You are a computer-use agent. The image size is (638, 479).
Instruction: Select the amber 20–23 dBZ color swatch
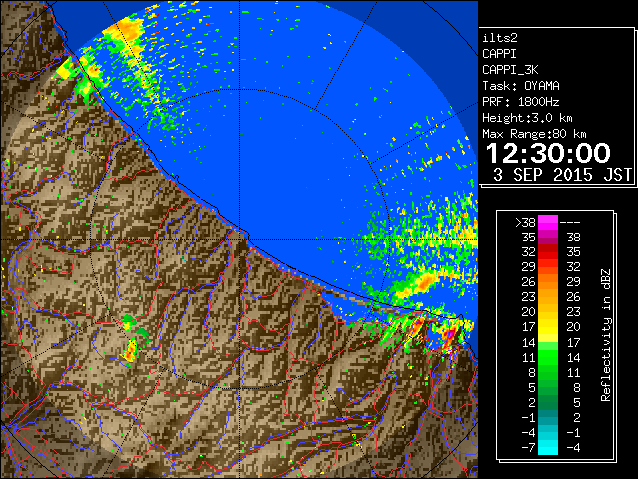click(548, 312)
